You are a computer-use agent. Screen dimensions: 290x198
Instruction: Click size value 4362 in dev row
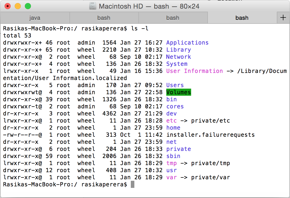pos(109,113)
